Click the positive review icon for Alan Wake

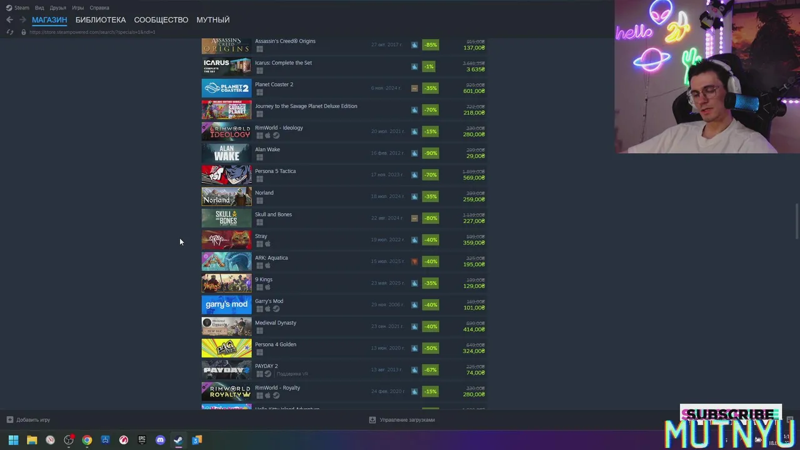click(414, 153)
